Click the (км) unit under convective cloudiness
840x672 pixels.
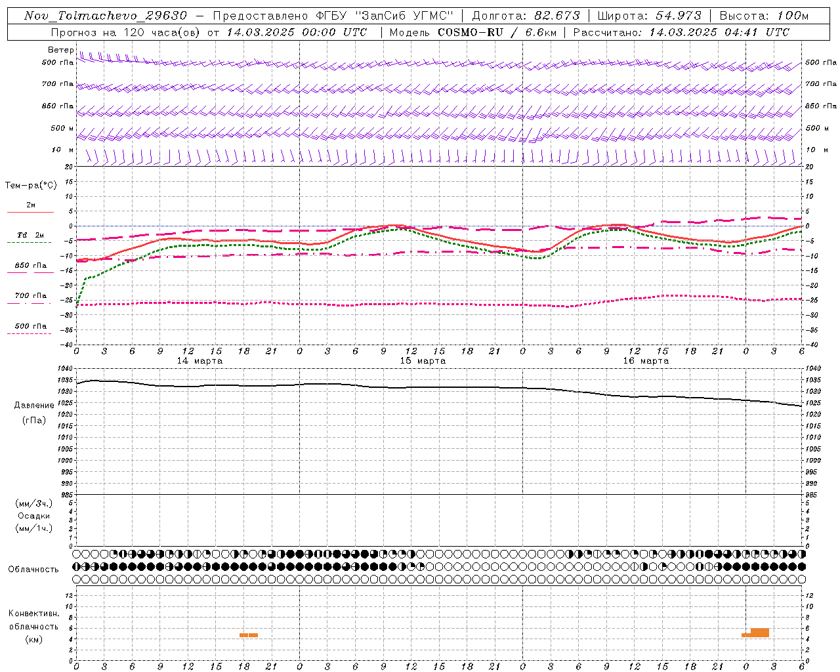[x=33, y=639]
